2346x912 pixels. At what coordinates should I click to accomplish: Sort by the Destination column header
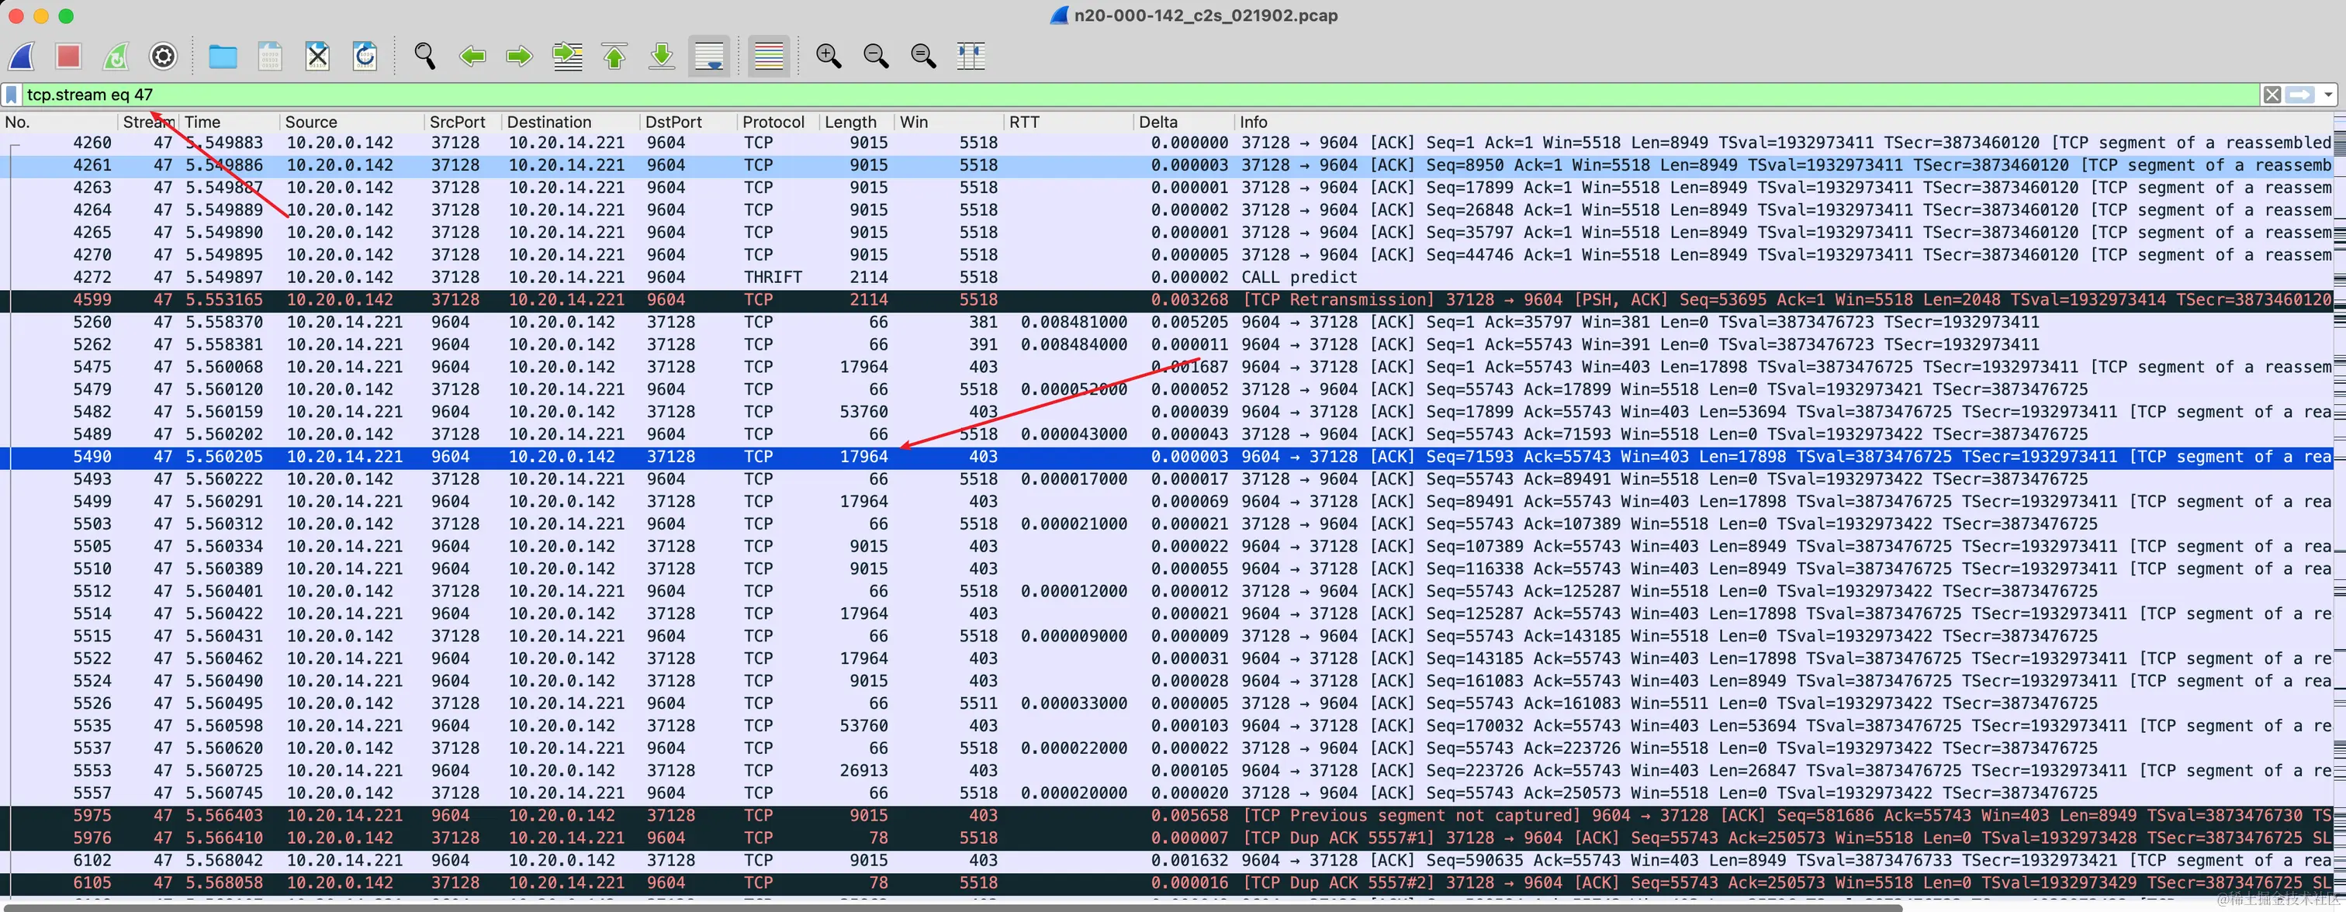pos(571,122)
